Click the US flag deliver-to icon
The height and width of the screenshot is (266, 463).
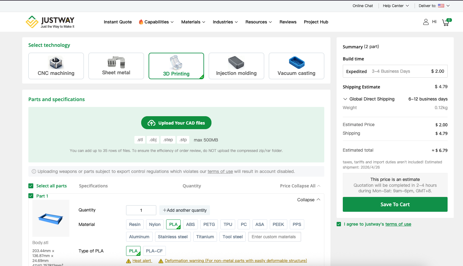[441, 6]
